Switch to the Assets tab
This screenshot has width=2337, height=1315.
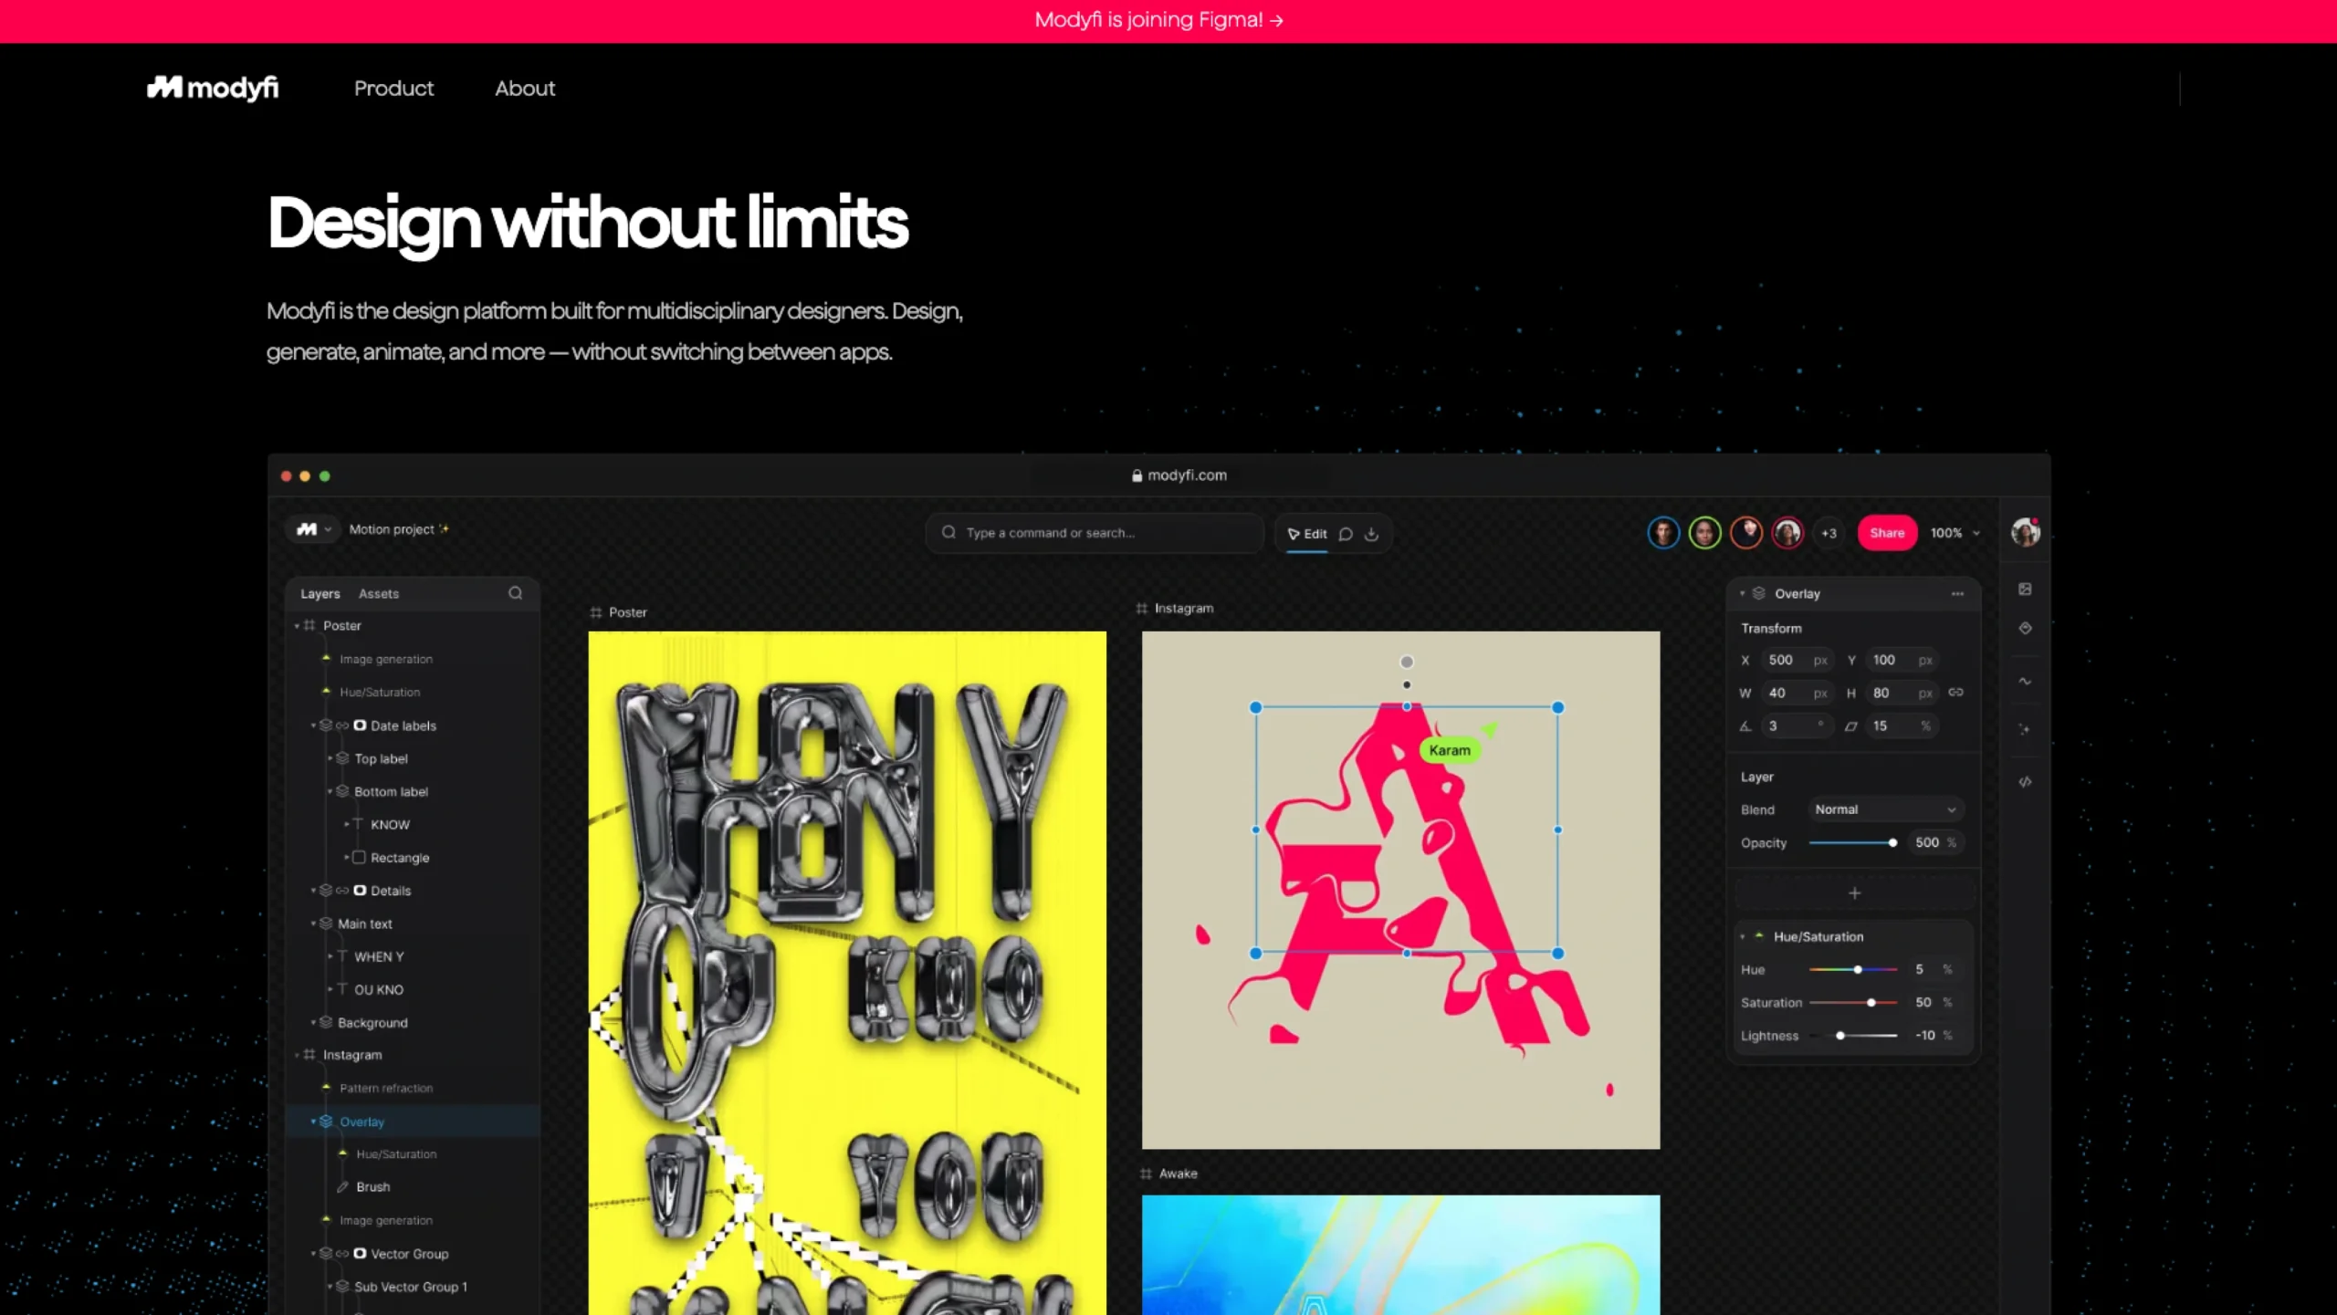click(378, 594)
